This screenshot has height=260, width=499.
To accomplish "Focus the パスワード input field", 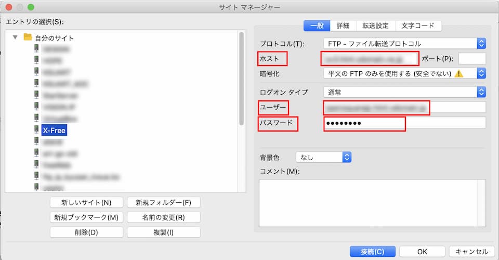I will click(x=404, y=123).
